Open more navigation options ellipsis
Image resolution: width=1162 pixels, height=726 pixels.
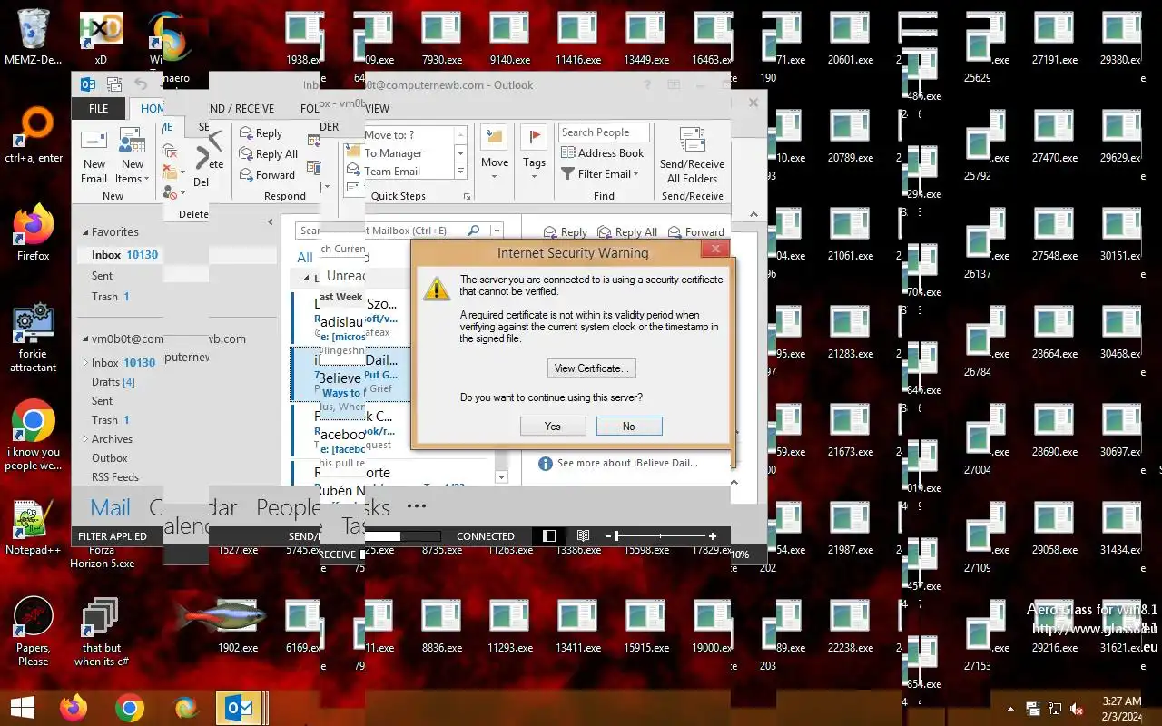tap(417, 506)
